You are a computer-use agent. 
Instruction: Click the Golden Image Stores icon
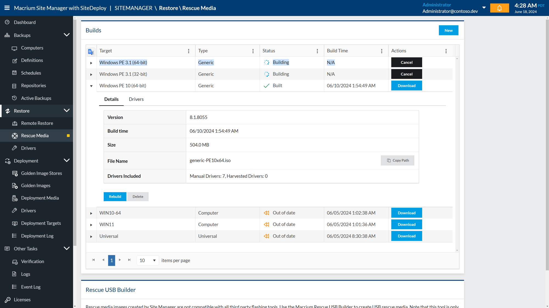click(15, 173)
